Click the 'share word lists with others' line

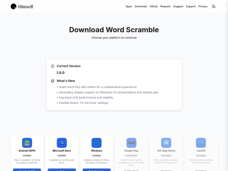(x=98, y=87)
